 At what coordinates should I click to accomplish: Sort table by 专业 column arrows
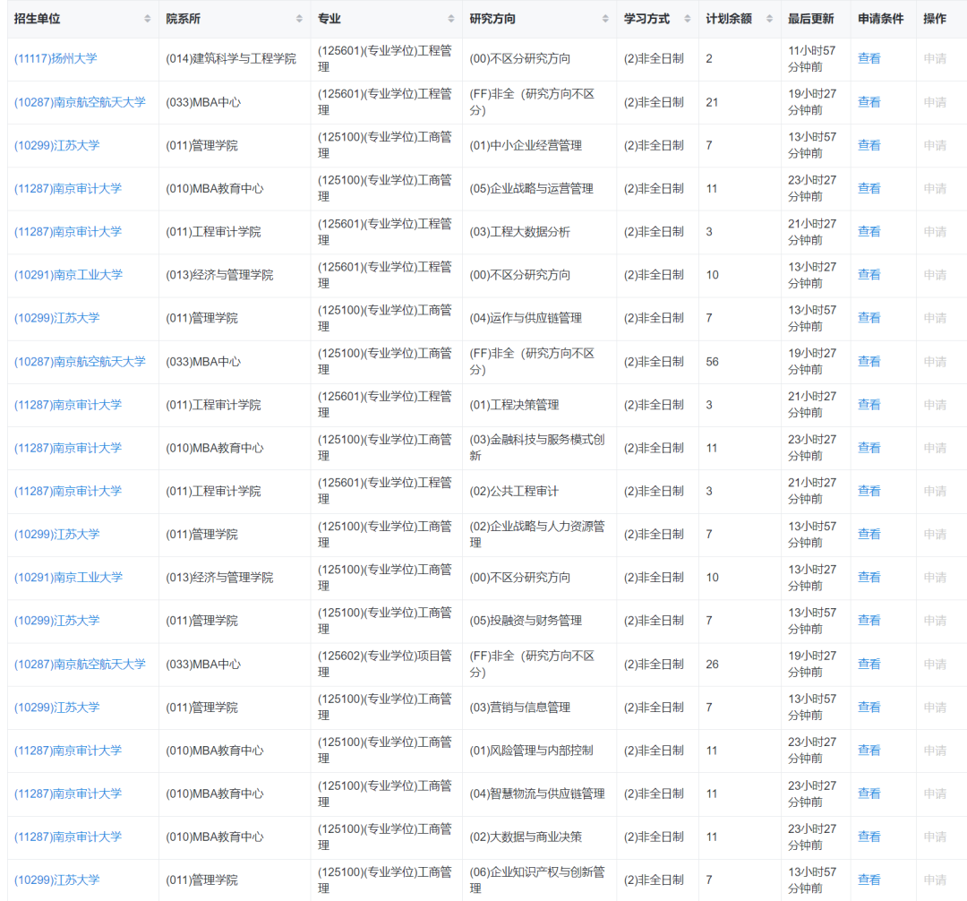(450, 19)
